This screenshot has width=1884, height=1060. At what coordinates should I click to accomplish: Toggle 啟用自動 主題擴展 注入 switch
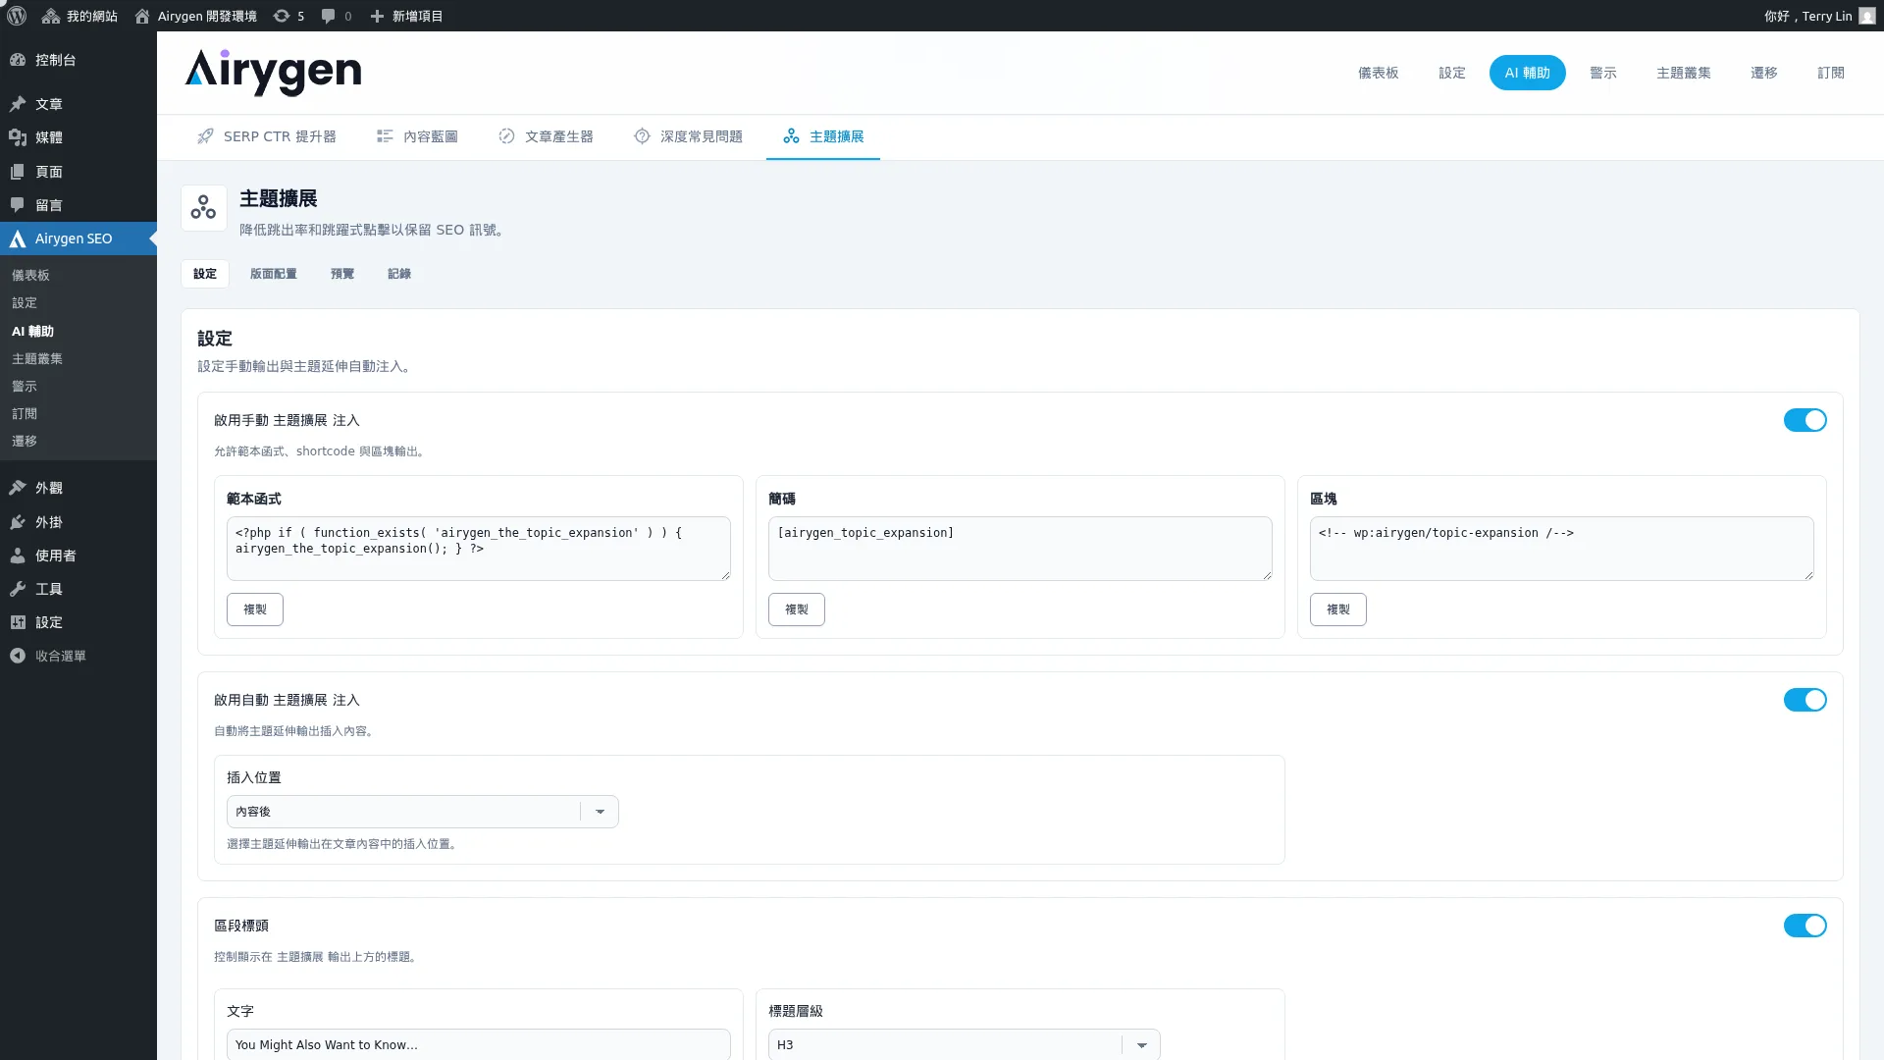[x=1805, y=700]
